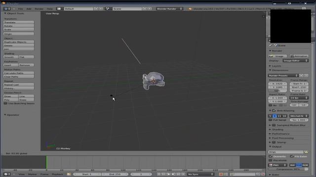
Task: Toggle Full Sample checkbox
Action: pos(271,120)
